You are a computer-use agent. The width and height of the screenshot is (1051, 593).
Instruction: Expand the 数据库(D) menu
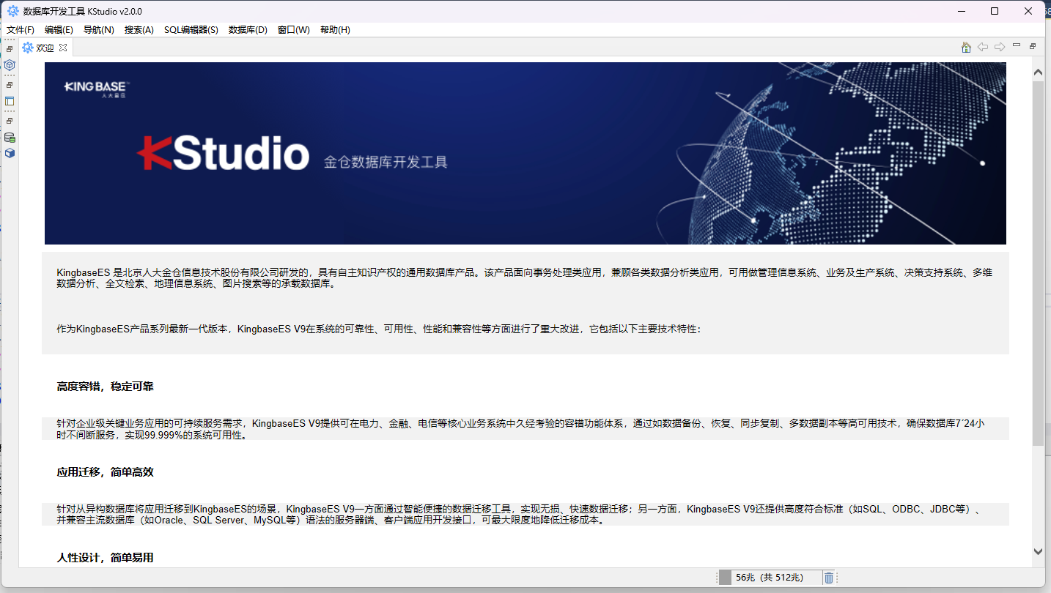[248, 30]
